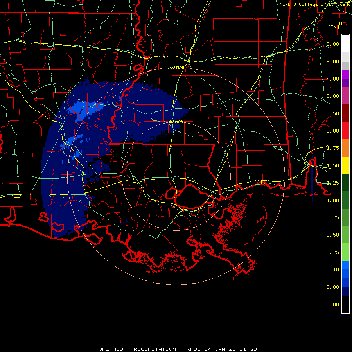Click the 6.00 legend value
The height and width of the screenshot is (352, 352).
[x=333, y=61]
